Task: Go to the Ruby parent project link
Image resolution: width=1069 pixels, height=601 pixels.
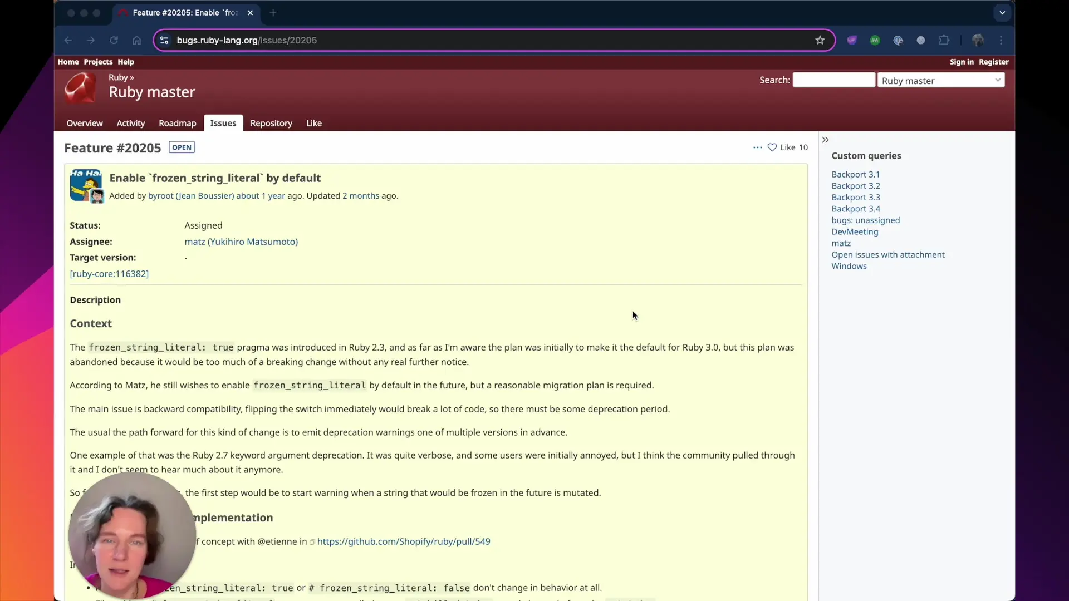Action: pos(118,77)
